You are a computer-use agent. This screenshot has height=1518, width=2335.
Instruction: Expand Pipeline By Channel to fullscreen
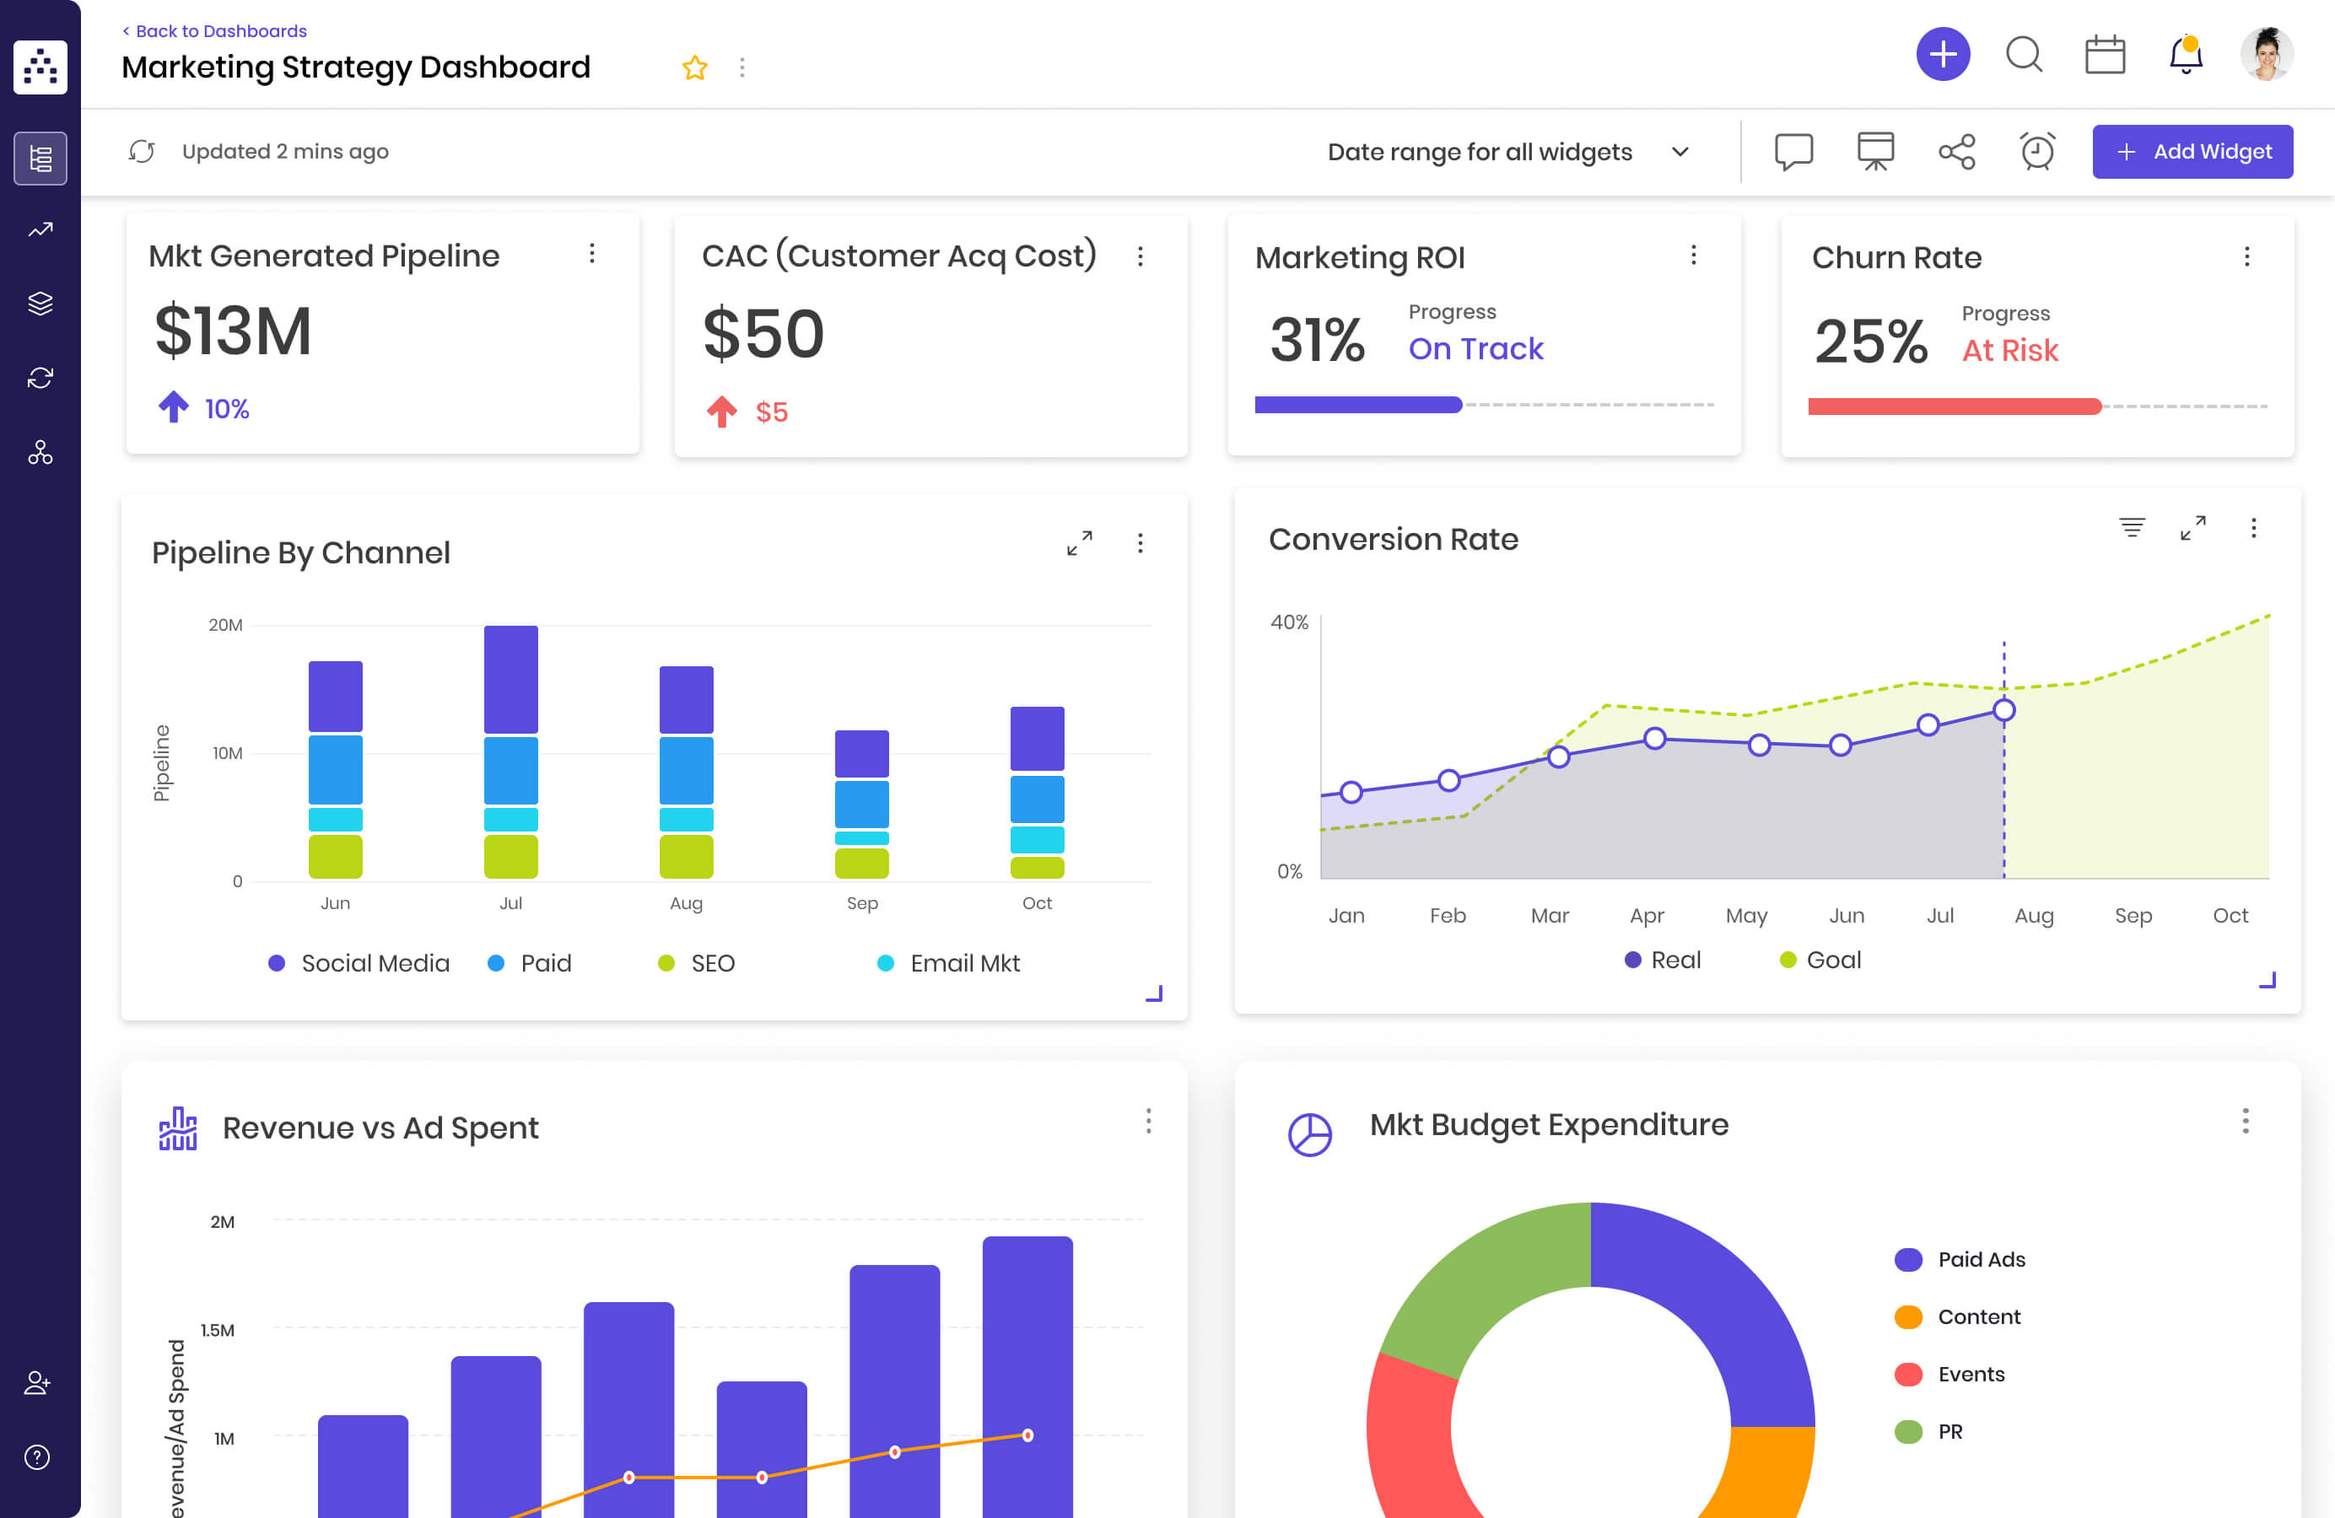pos(1080,543)
